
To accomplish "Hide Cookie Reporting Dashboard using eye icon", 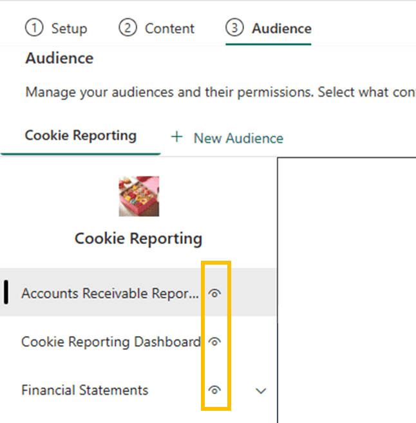I will [x=215, y=342].
